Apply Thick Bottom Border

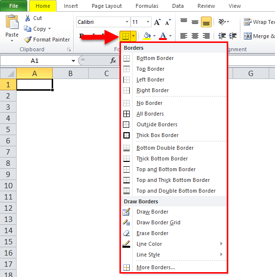click(x=174, y=158)
